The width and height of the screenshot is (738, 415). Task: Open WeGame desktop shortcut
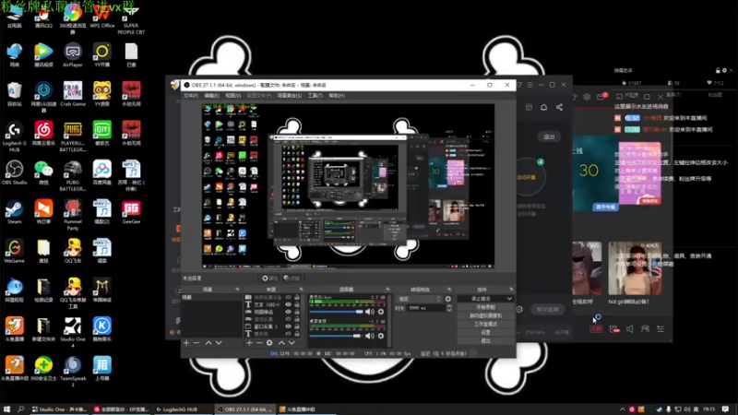[x=15, y=251]
